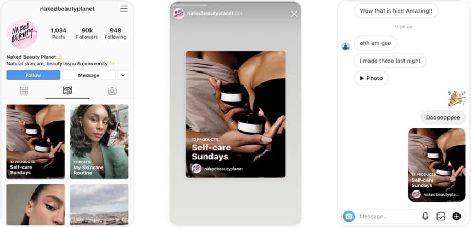Open the image gallery picker icon
Viewport: 471px width, 227px height.
click(441, 216)
